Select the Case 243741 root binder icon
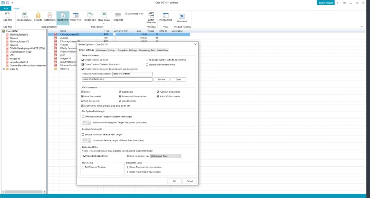370x198 pixels. coord(4,31)
